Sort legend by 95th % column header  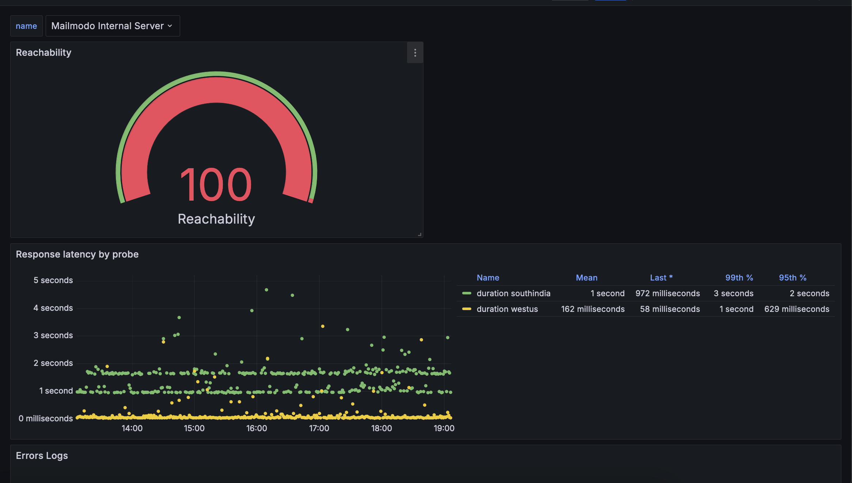click(x=792, y=278)
